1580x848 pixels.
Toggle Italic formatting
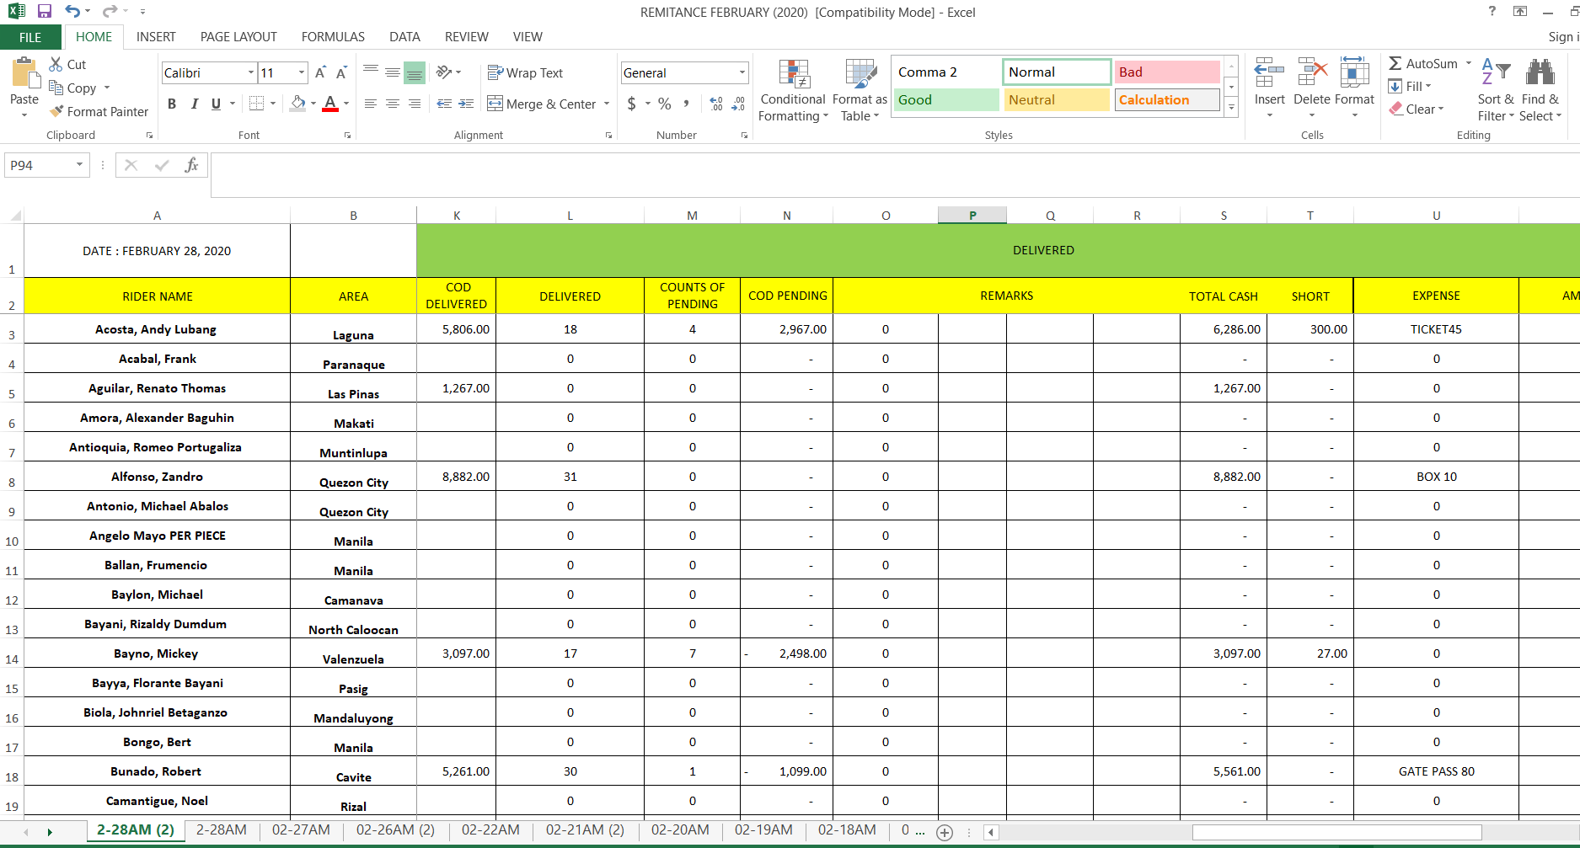click(194, 104)
